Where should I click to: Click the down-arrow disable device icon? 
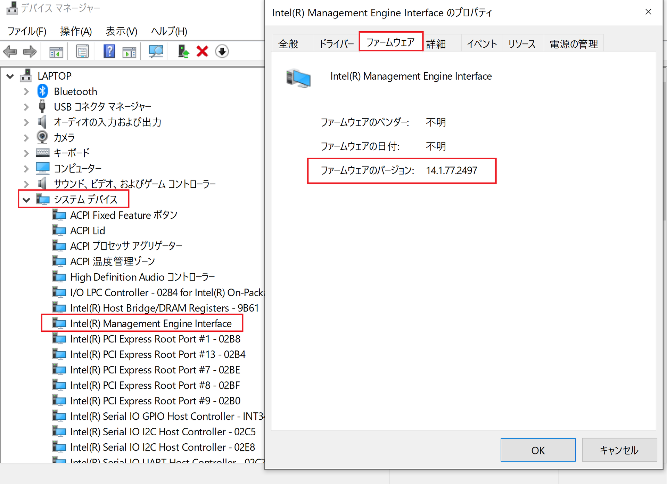click(x=222, y=52)
